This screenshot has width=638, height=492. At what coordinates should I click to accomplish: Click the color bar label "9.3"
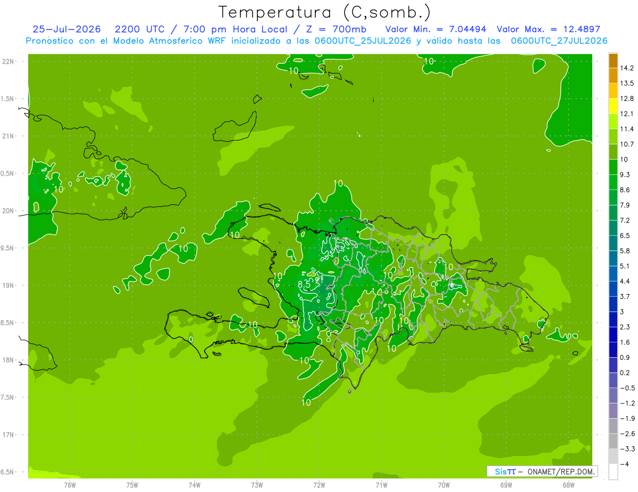coord(625,175)
